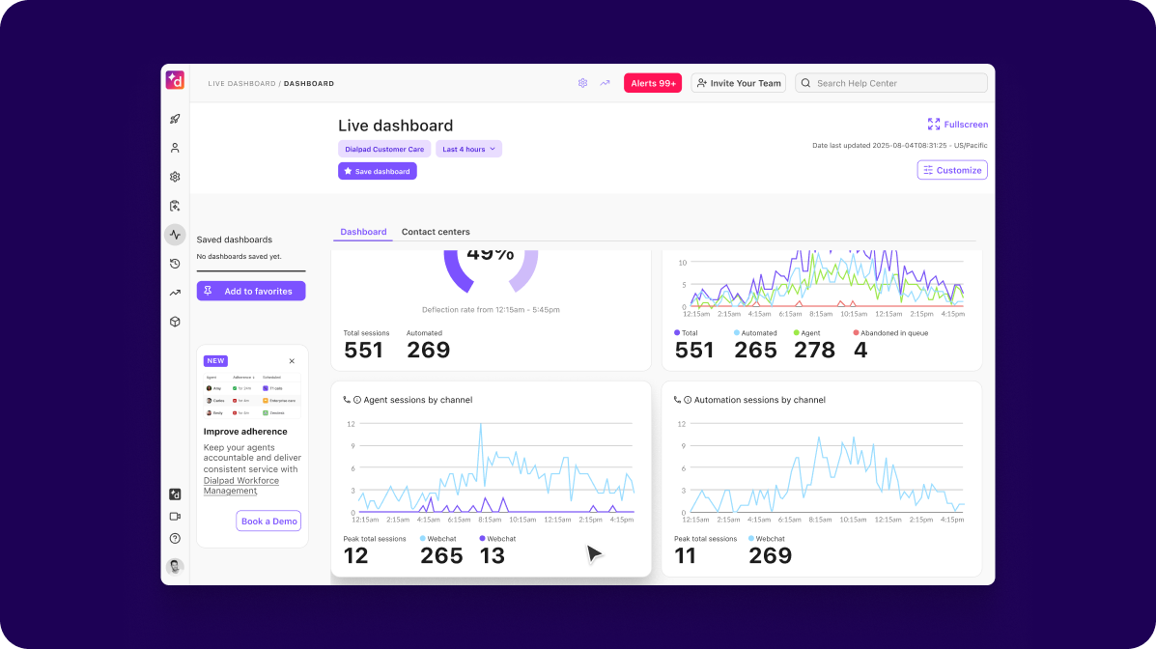Open the Dialpad Ai icon near sidebar bottom
The image size is (1156, 649).
pos(175,494)
